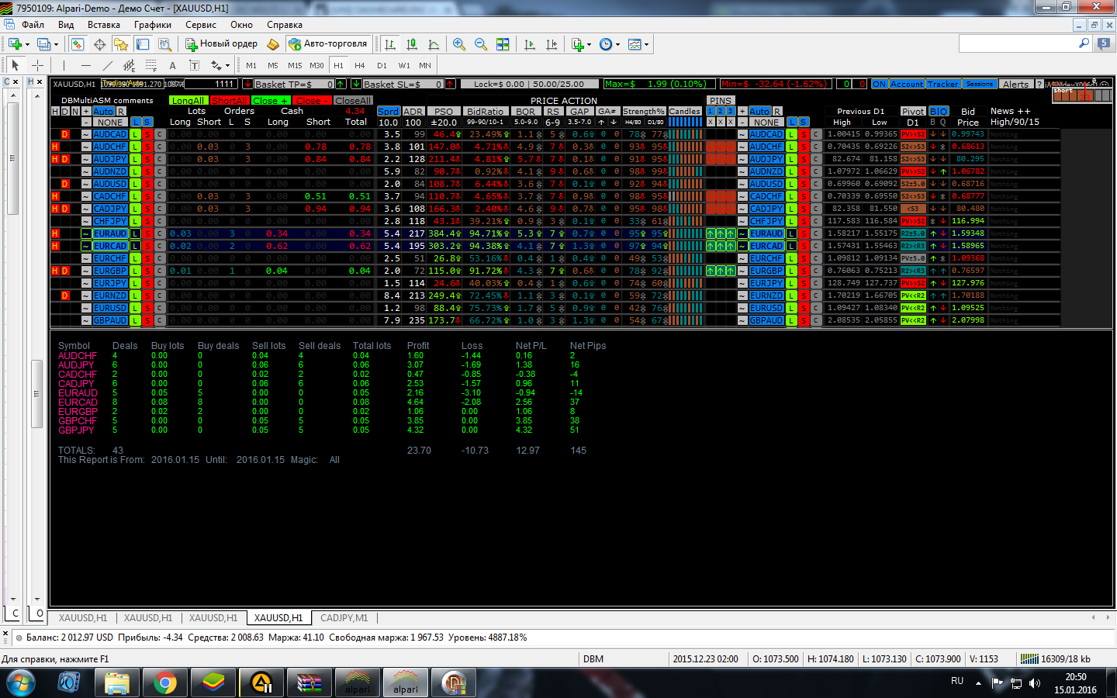The height and width of the screenshot is (698, 1117).
Task: Click Tracker button in dashboard header
Action: point(942,84)
